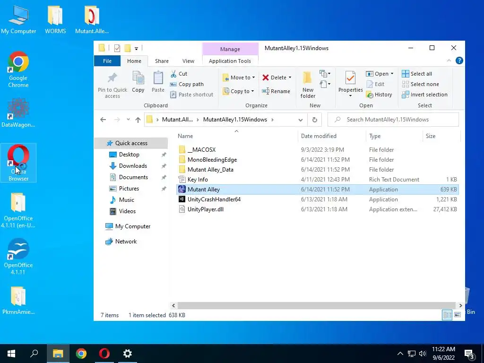Click the Windows Start button

pyautogui.click(x=11, y=354)
